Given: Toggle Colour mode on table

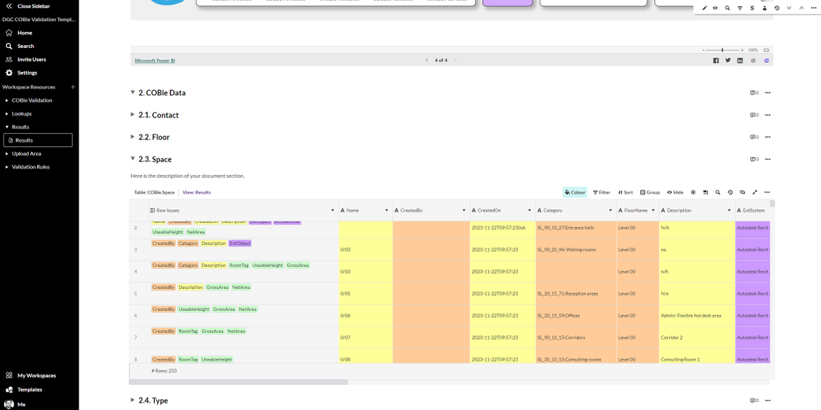Looking at the screenshot, I should [575, 193].
